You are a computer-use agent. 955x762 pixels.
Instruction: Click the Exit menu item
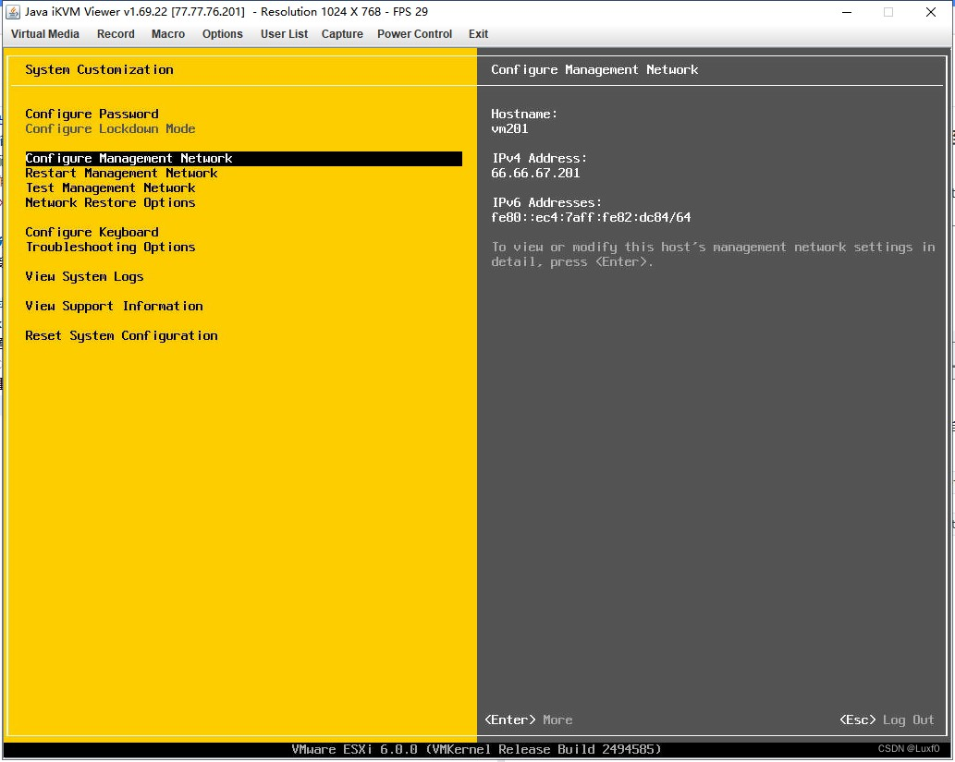tap(478, 34)
